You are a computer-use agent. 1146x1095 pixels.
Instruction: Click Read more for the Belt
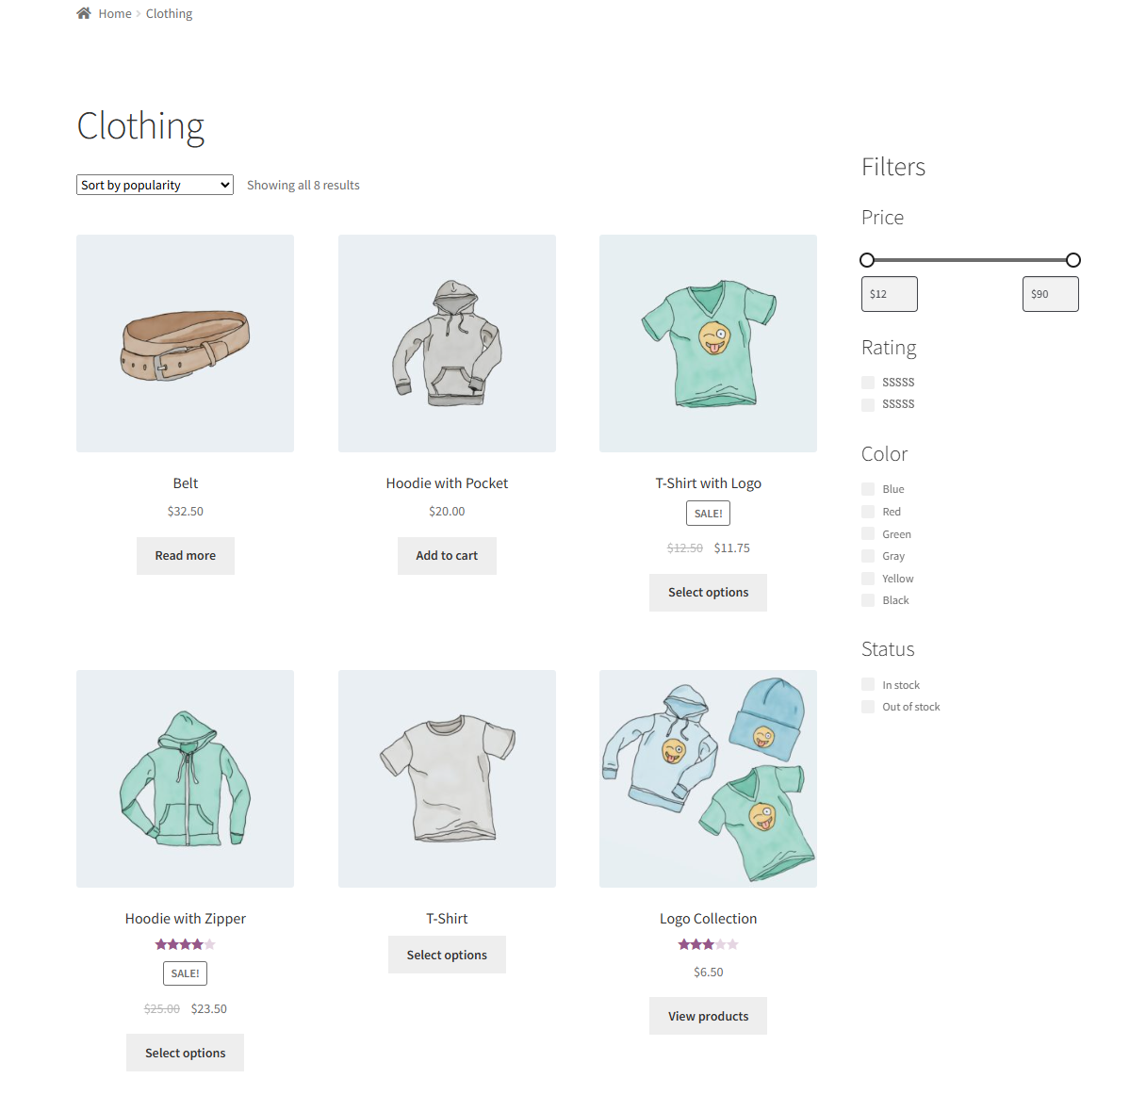pyautogui.click(x=186, y=556)
